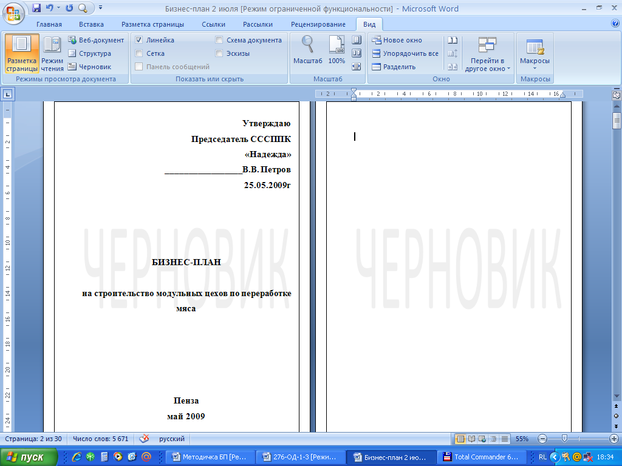Switch to Разметка страницы tab
Viewport: 622px width, 466px height.
pos(152,24)
